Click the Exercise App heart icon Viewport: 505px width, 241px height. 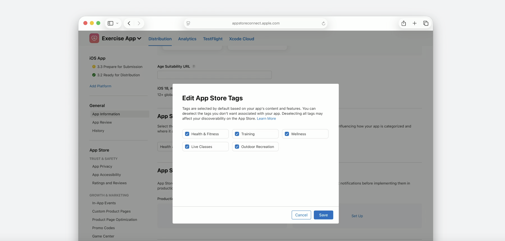[94, 38]
